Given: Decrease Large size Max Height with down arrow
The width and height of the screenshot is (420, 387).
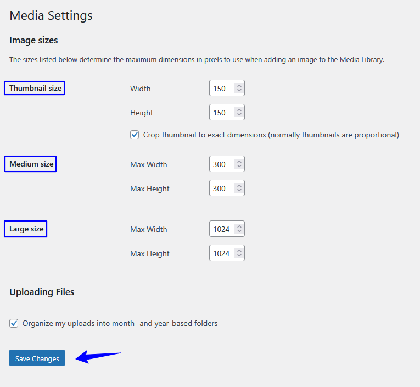Looking at the screenshot, I should pyautogui.click(x=239, y=255).
